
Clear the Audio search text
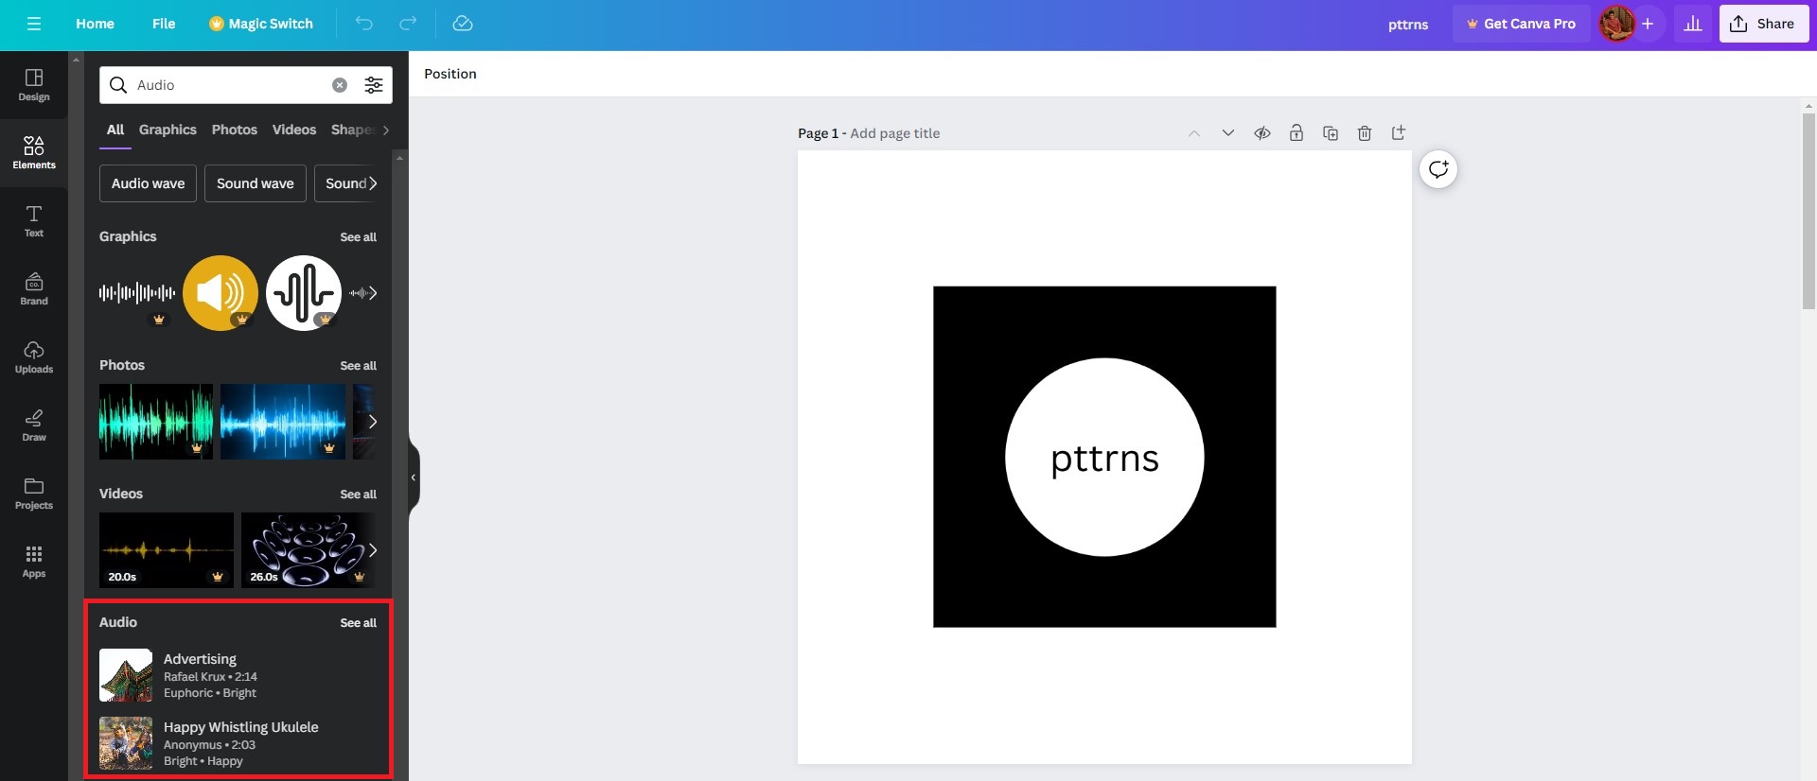point(340,85)
